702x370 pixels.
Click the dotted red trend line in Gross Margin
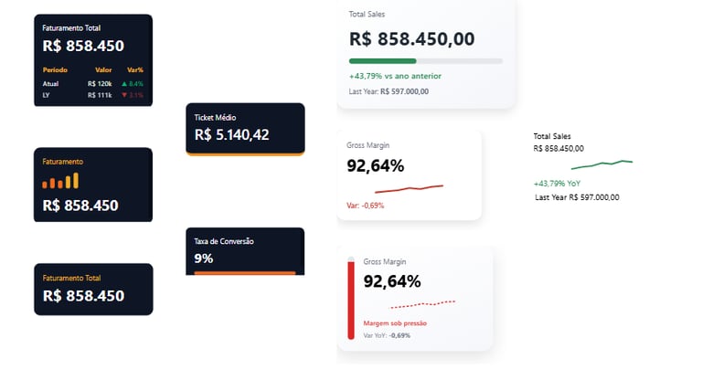pyautogui.click(x=422, y=304)
